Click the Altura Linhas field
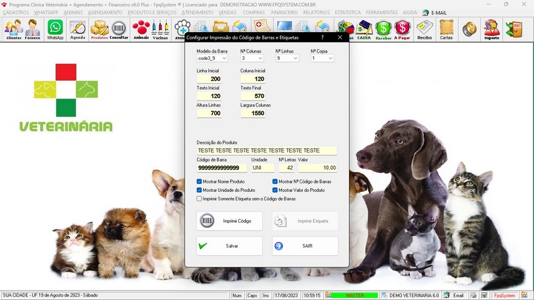 pos(209,113)
